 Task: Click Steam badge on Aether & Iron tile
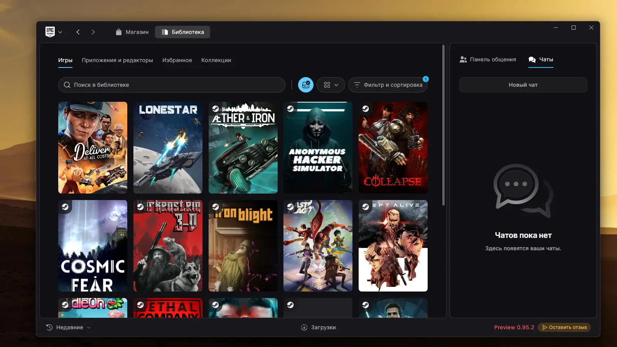tap(216, 109)
